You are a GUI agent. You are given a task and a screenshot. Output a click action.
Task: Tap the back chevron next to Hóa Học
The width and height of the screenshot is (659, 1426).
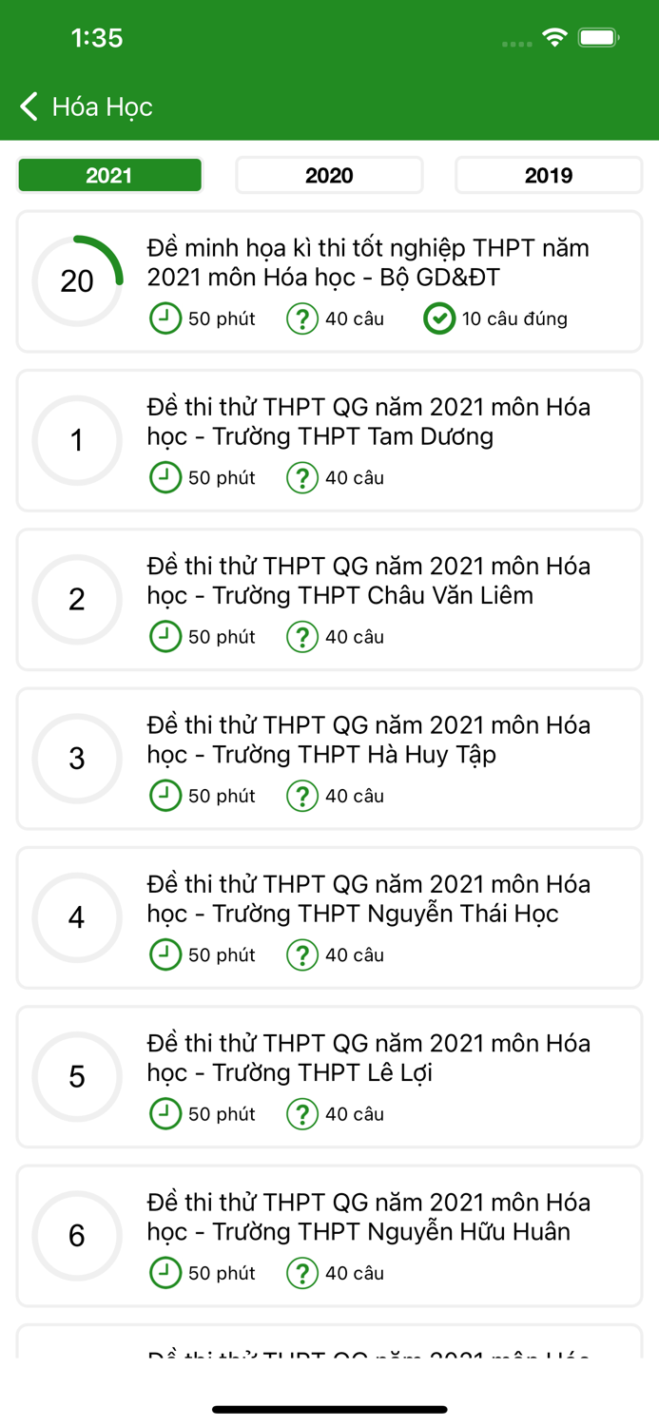tap(28, 106)
